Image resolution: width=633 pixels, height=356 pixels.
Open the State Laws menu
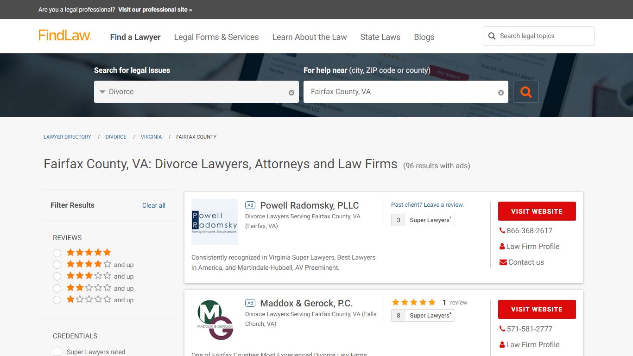[380, 37]
